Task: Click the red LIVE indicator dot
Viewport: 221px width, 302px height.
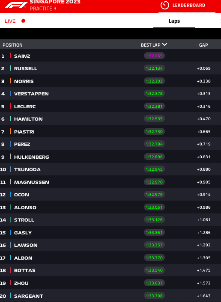Action: (x=23, y=21)
